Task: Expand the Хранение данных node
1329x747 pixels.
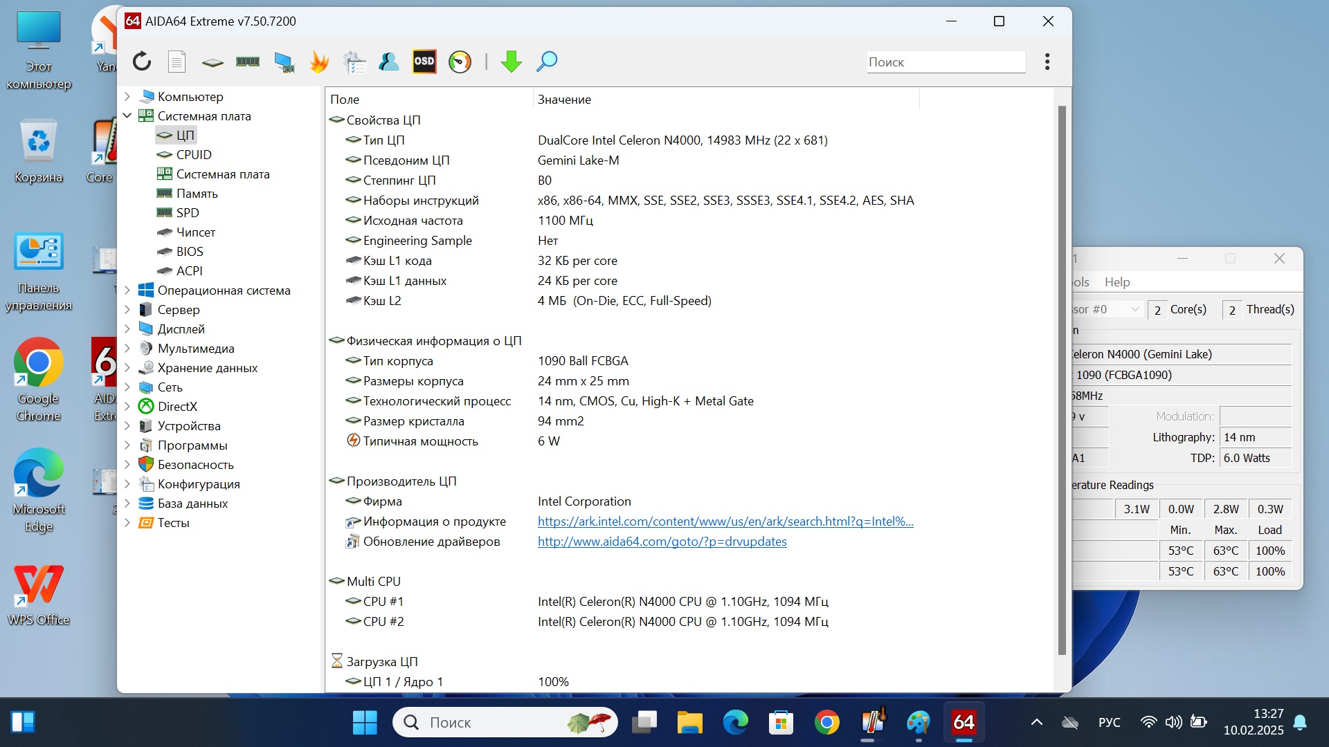Action: (x=127, y=367)
